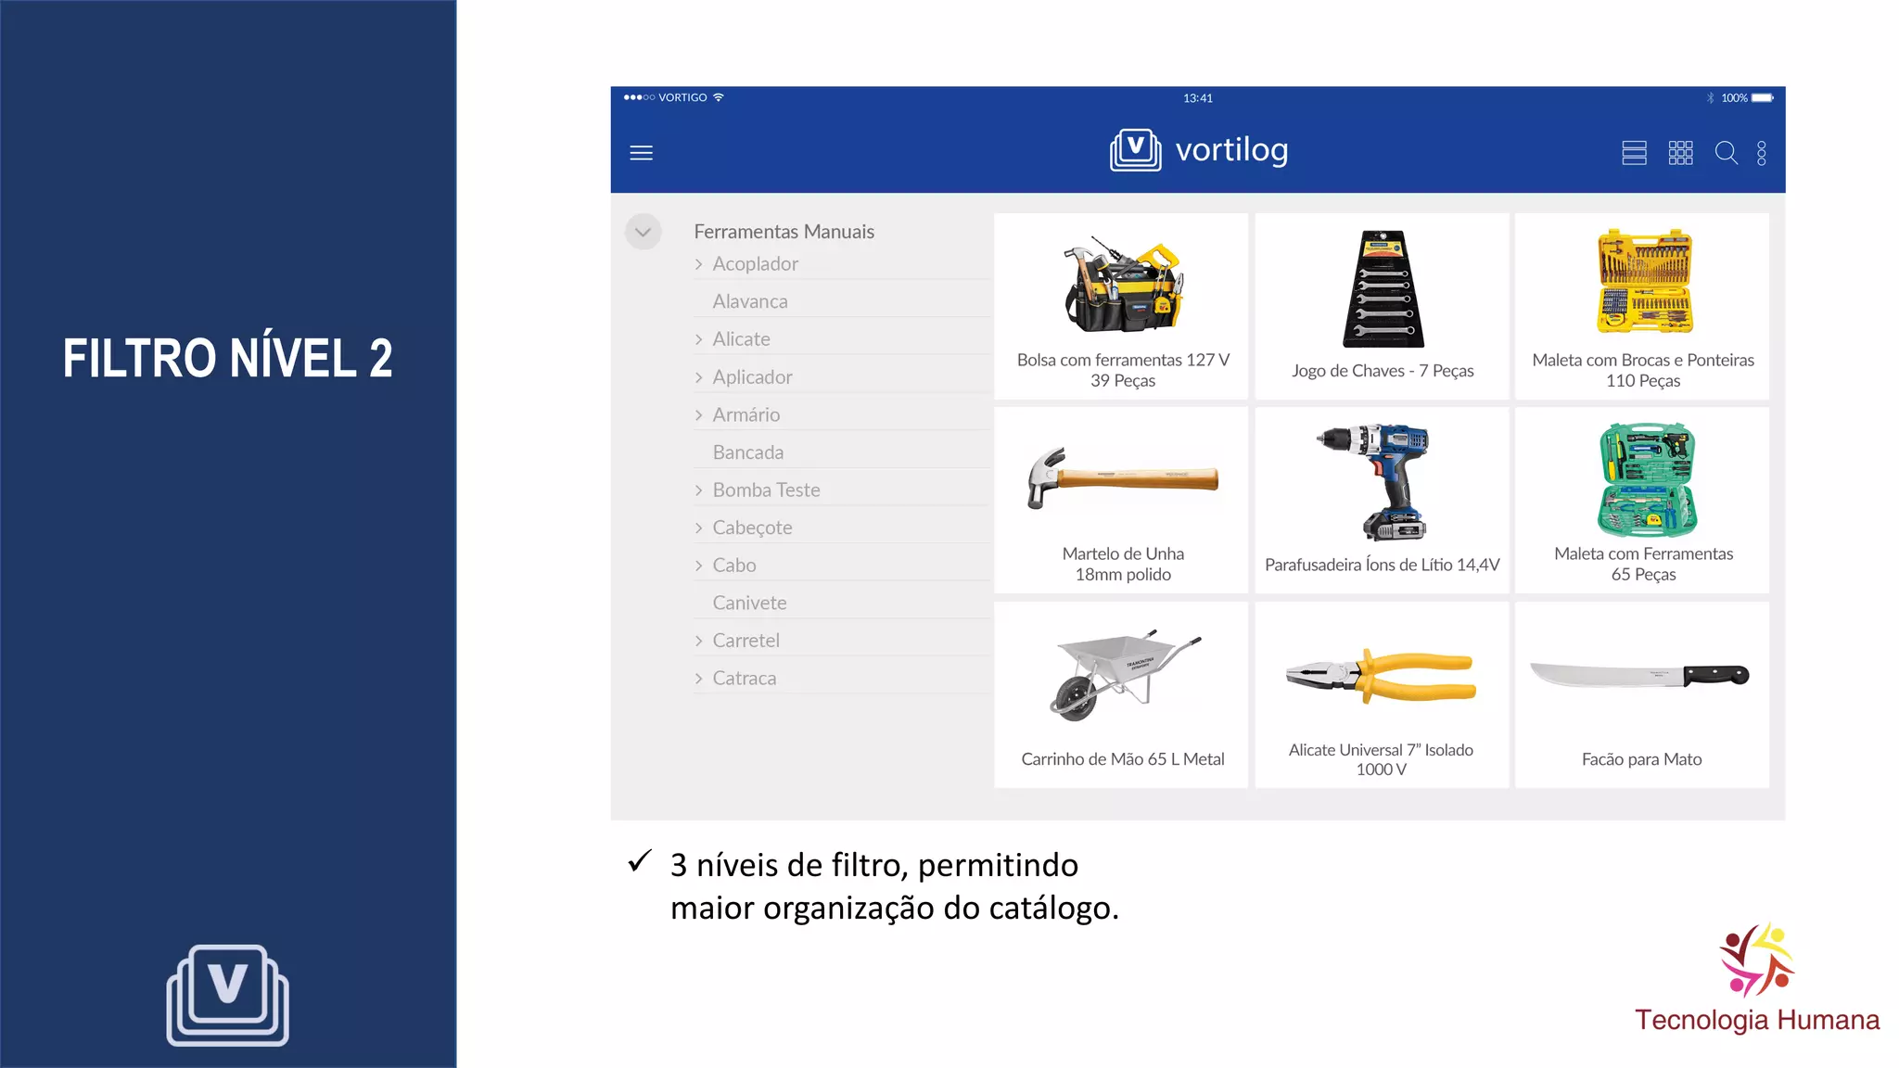
Task: Expand the Carretel subcategory chevron
Action: coord(698,641)
